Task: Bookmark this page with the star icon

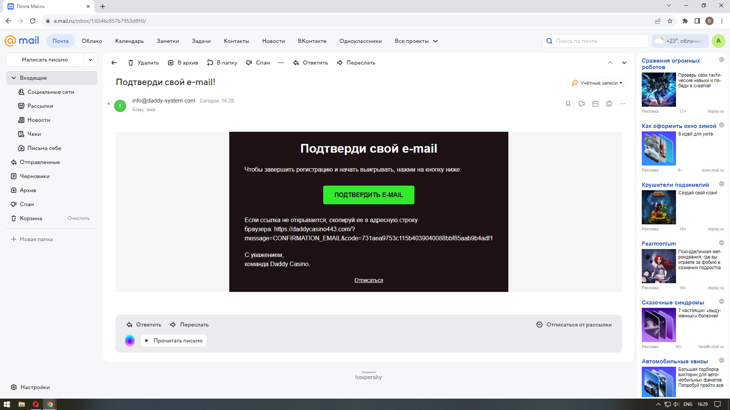Action: pos(670,21)
